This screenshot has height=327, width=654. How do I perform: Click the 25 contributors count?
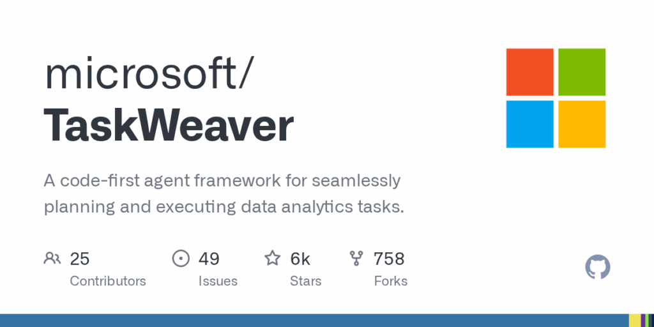point(80,259)
